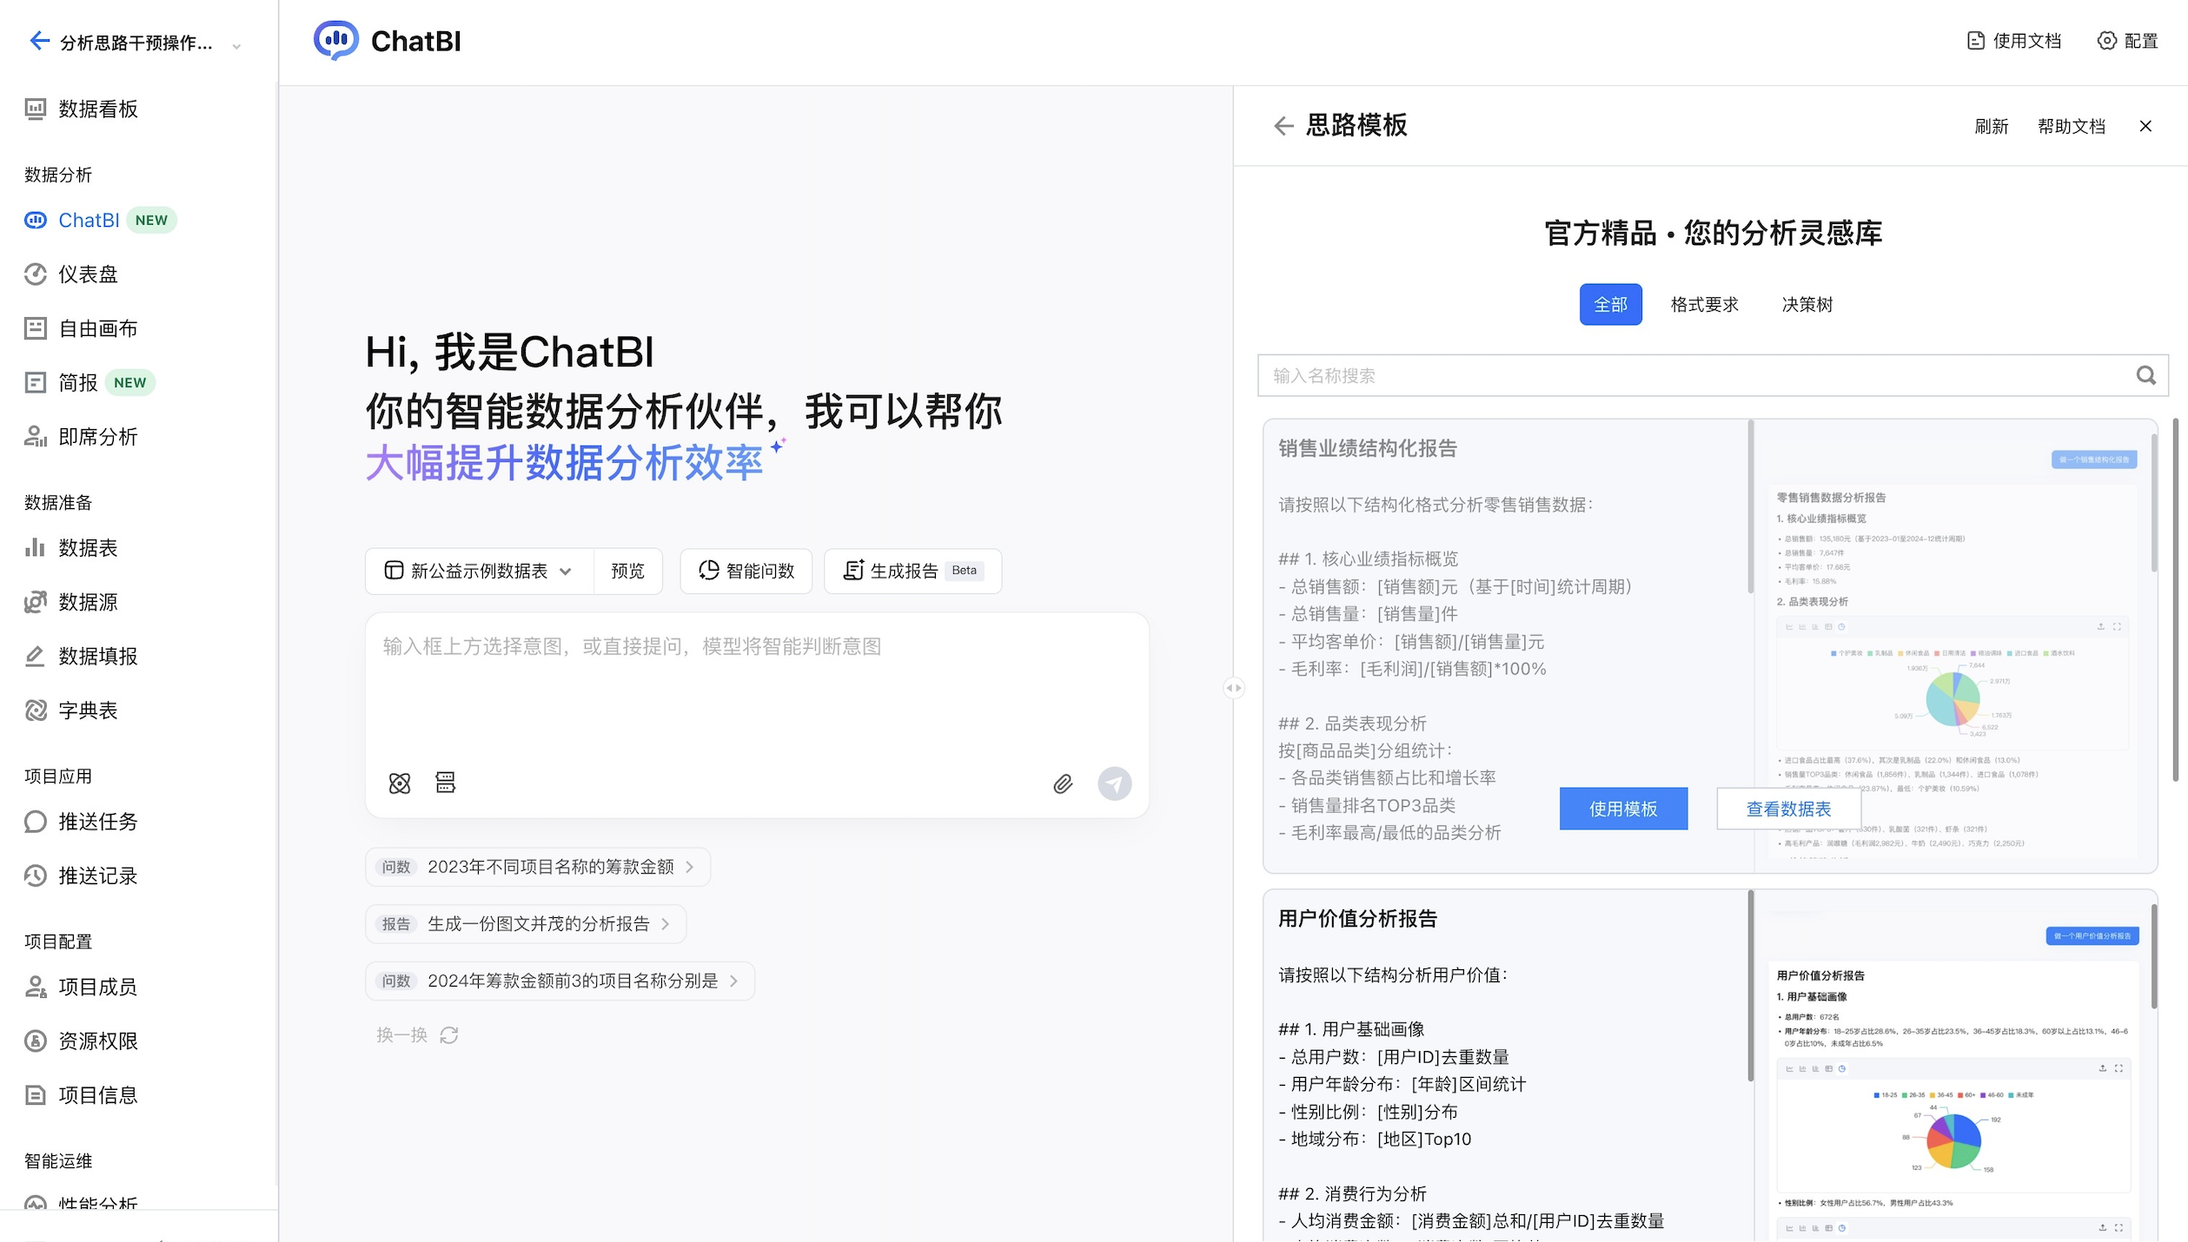This screenshot has height=1242, width=2188.
Task: Click the send message arrow button
Action: (1114, 784)
